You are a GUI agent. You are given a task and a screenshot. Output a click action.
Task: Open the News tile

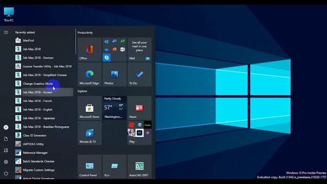tap(139, 108)
